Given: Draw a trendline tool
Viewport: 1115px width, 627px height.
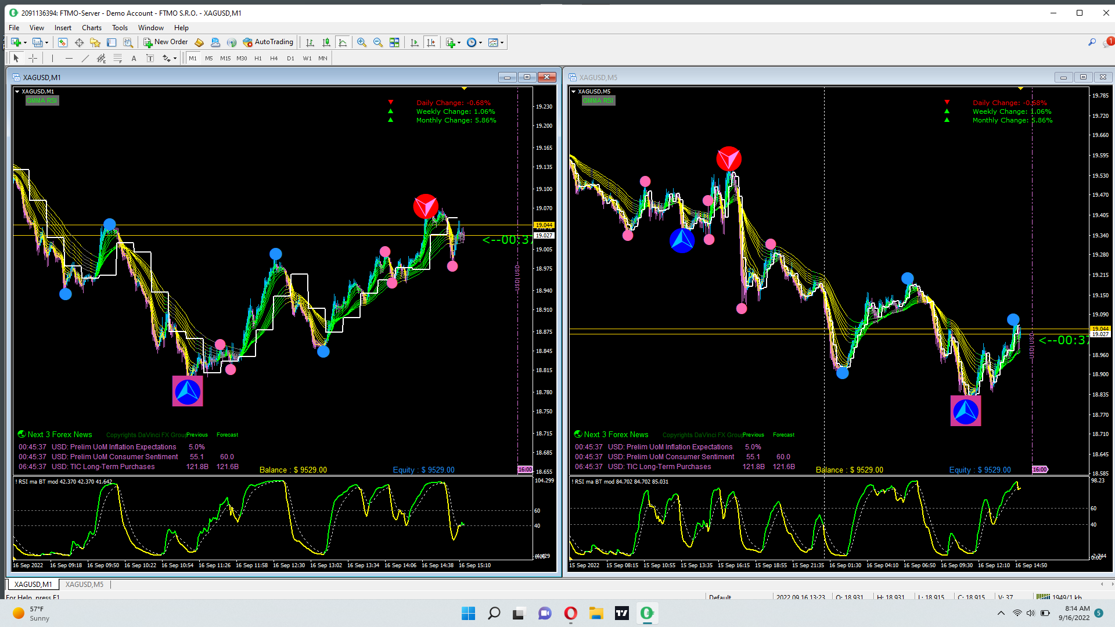Looking at the screenshot, I should click(85, 58).
